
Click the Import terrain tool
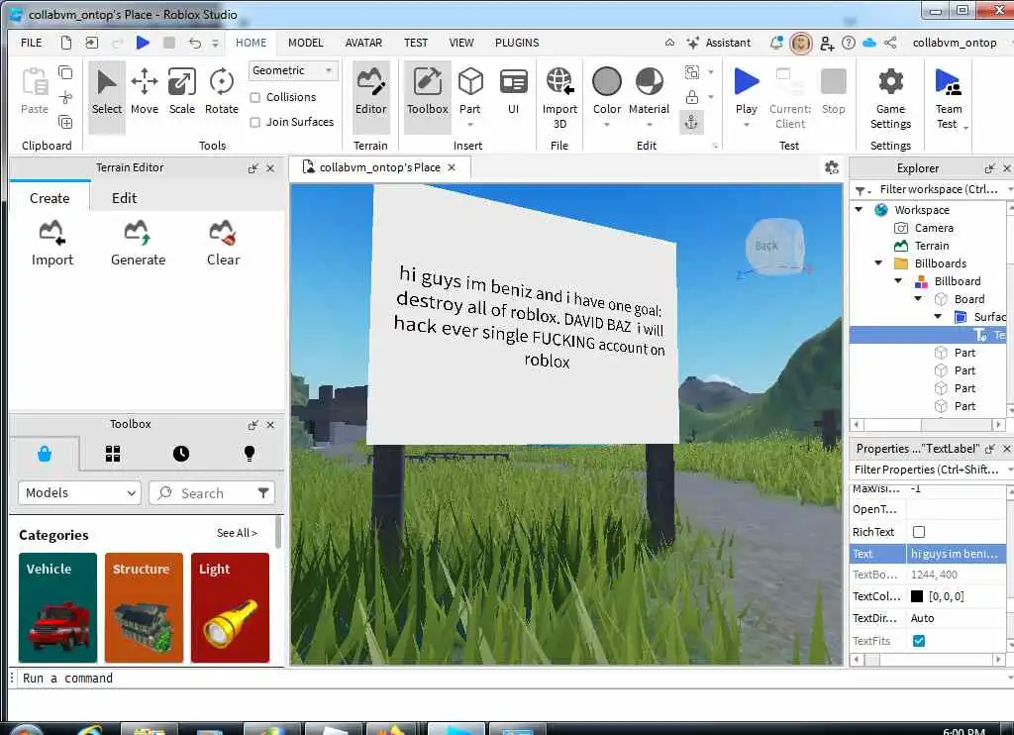tap(52, 244)
